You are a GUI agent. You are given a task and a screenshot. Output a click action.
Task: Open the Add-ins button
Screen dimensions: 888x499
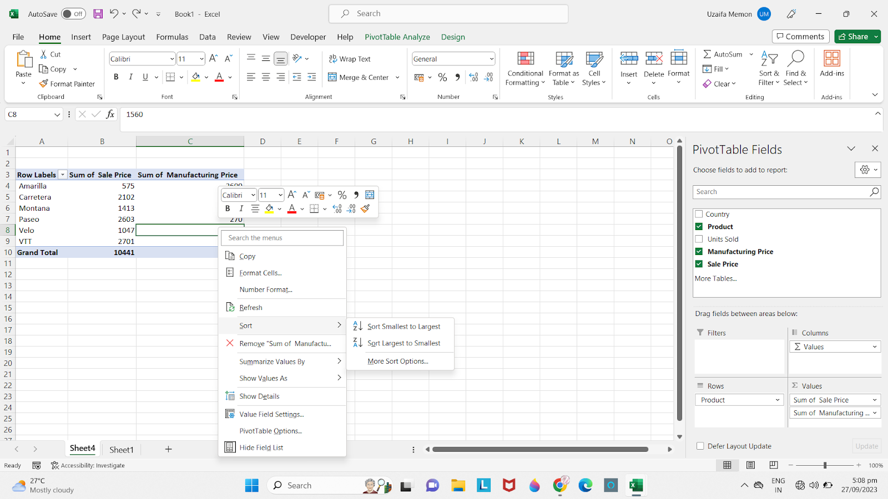[832, 64]
